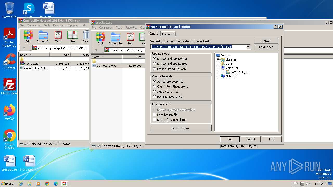Open Windows Media Player from taskbar

point(38,184)
